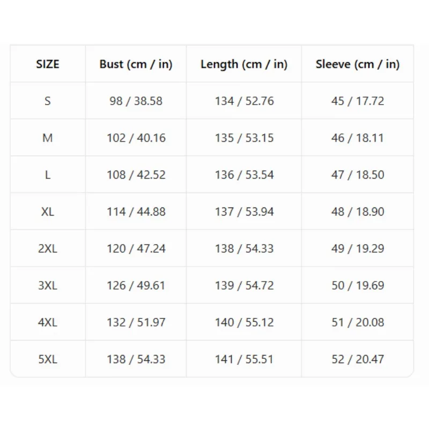Select length value 135 / 53.15

[x=244, y=138]
